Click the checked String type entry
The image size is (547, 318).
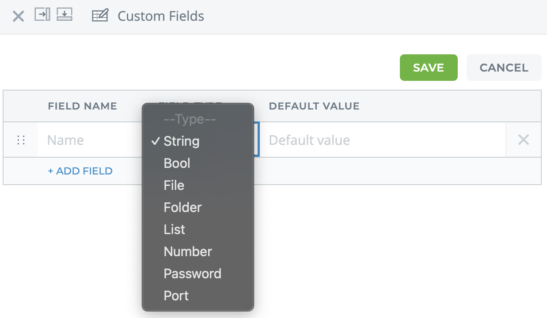(x=181, y=141)
